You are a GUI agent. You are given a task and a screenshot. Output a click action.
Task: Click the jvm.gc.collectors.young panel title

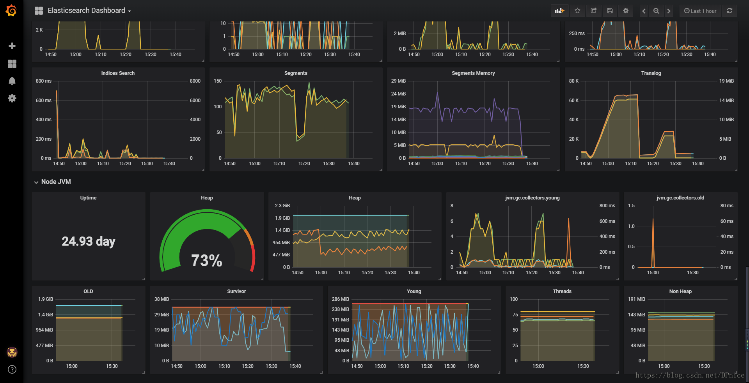532,198
